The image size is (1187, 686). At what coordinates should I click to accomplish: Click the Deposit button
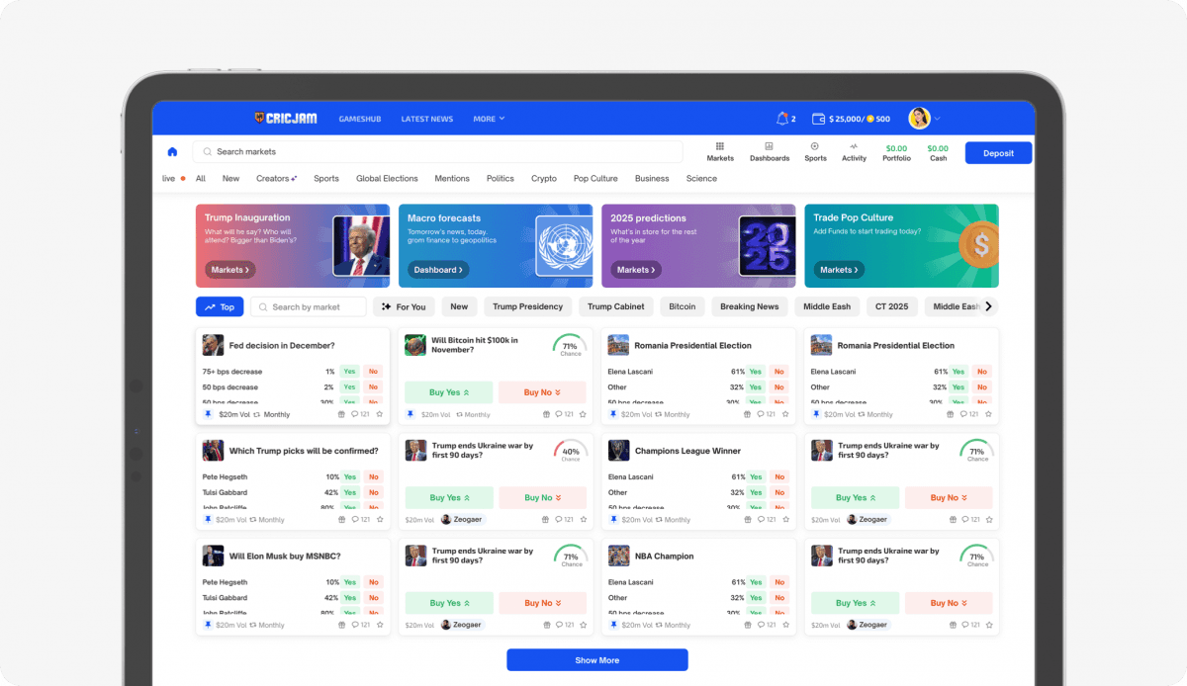tap(999, 152)
